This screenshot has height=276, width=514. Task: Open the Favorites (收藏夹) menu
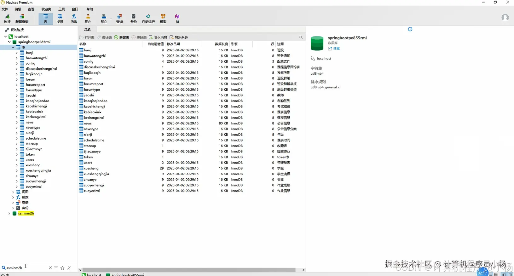pyautogui.click(x=46, y=9)
